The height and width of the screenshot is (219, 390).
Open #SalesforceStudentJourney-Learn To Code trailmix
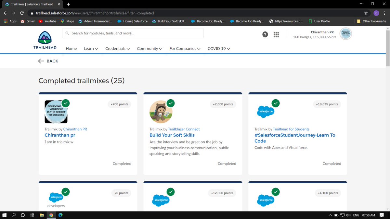295,138
